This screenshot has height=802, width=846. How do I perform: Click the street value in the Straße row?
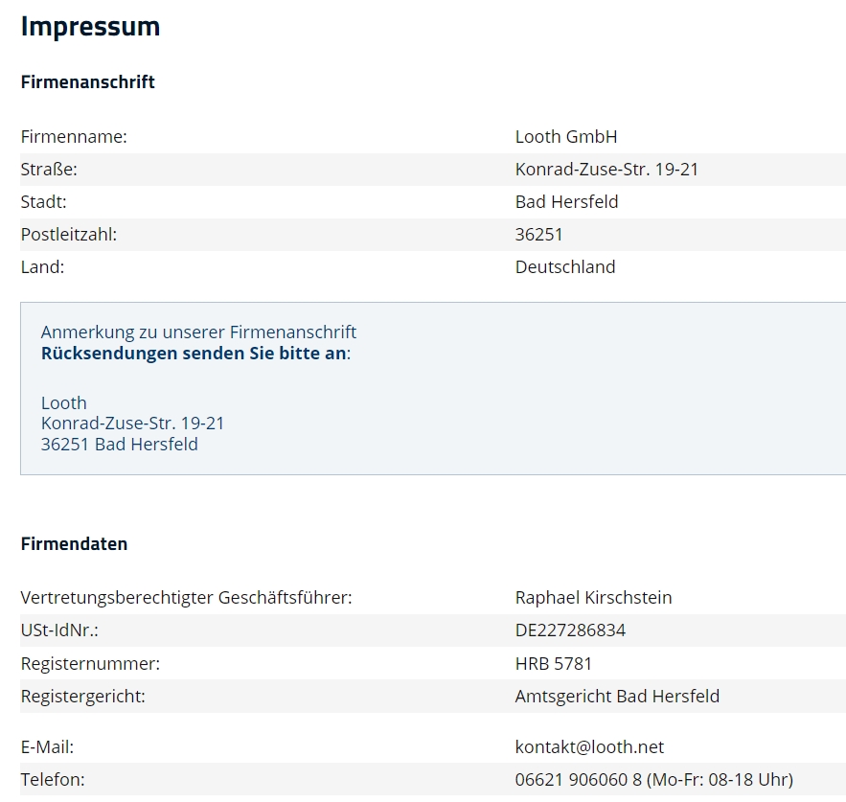606,170
